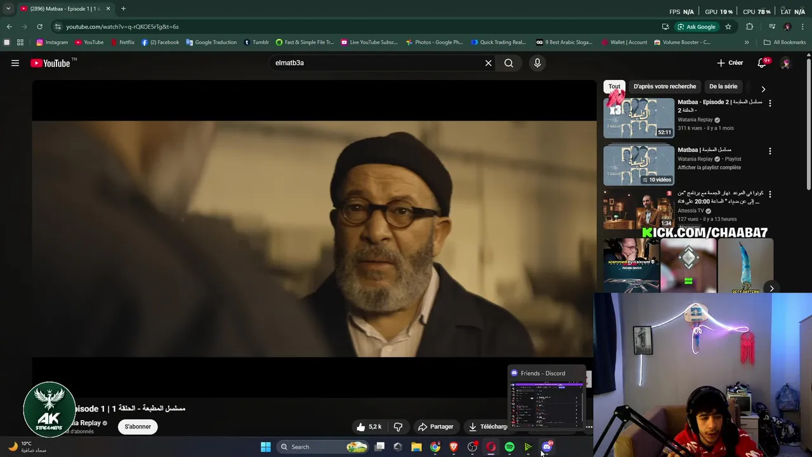The height and width of the screenshot is (457, 812).
Task: Open options for the Matbaa playlist item
Action: pyautogui.click(x=770, y=151)
